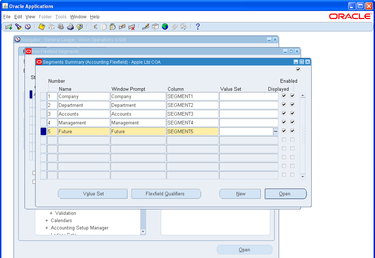The height and width of the screenshot is (258, 375).
Task: Expand the Accounting Setup Manager tree node
Action: tap(47, 228)
